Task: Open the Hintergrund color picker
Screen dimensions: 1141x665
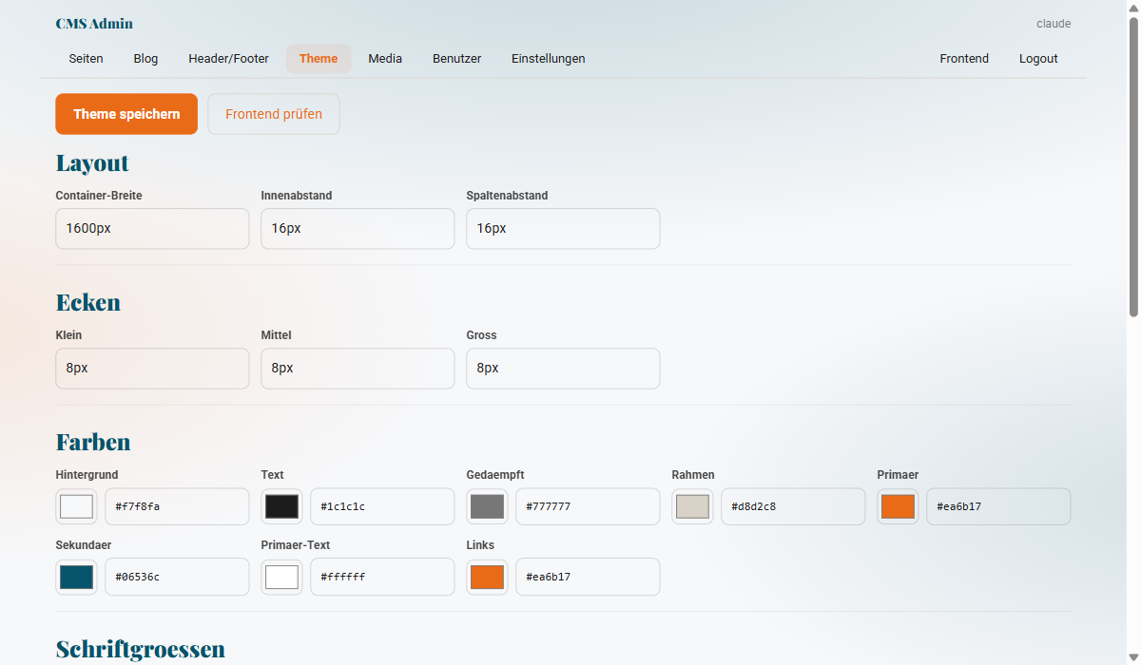Action: point(76,506)
